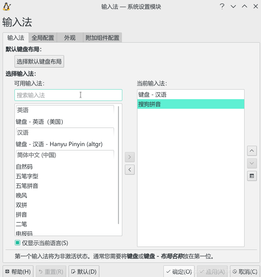Focus the 搜索输入法 search field
This screenshot has width=261, height=277.
coord(68,95)
